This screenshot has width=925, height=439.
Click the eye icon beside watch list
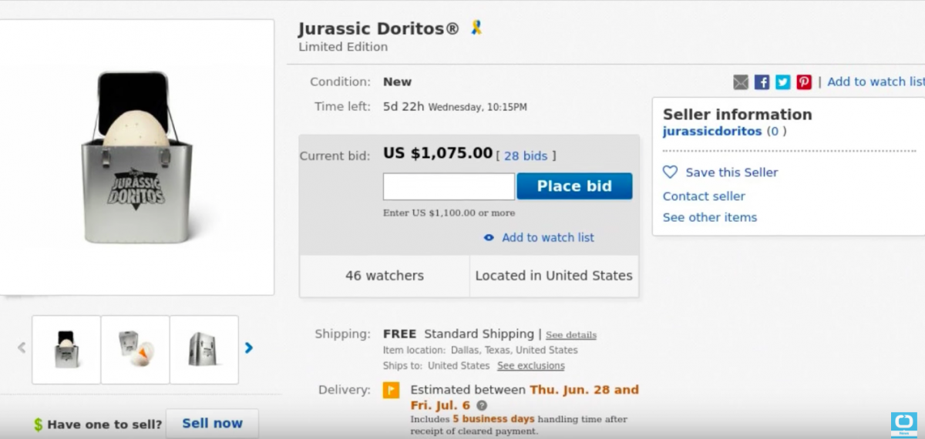coord(489,238)
